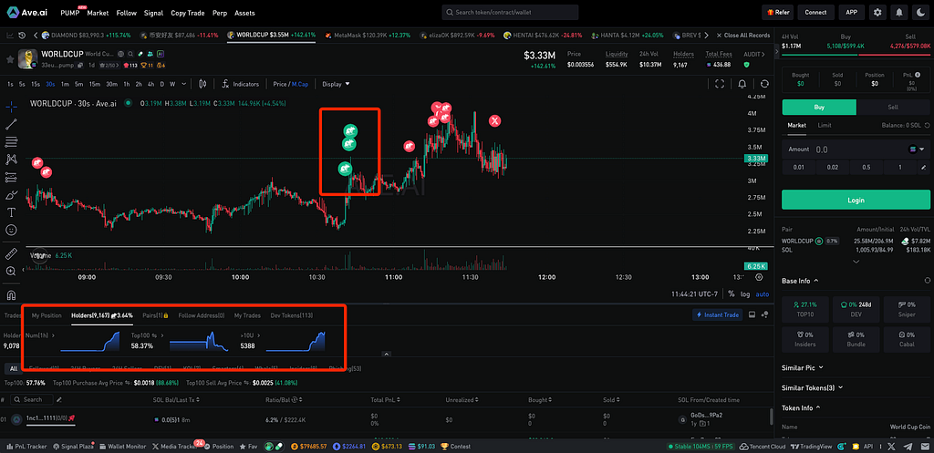Open the price alert bell on chart
The height and width of the screenshot is (453, 934).
click(x=742, y=84)
